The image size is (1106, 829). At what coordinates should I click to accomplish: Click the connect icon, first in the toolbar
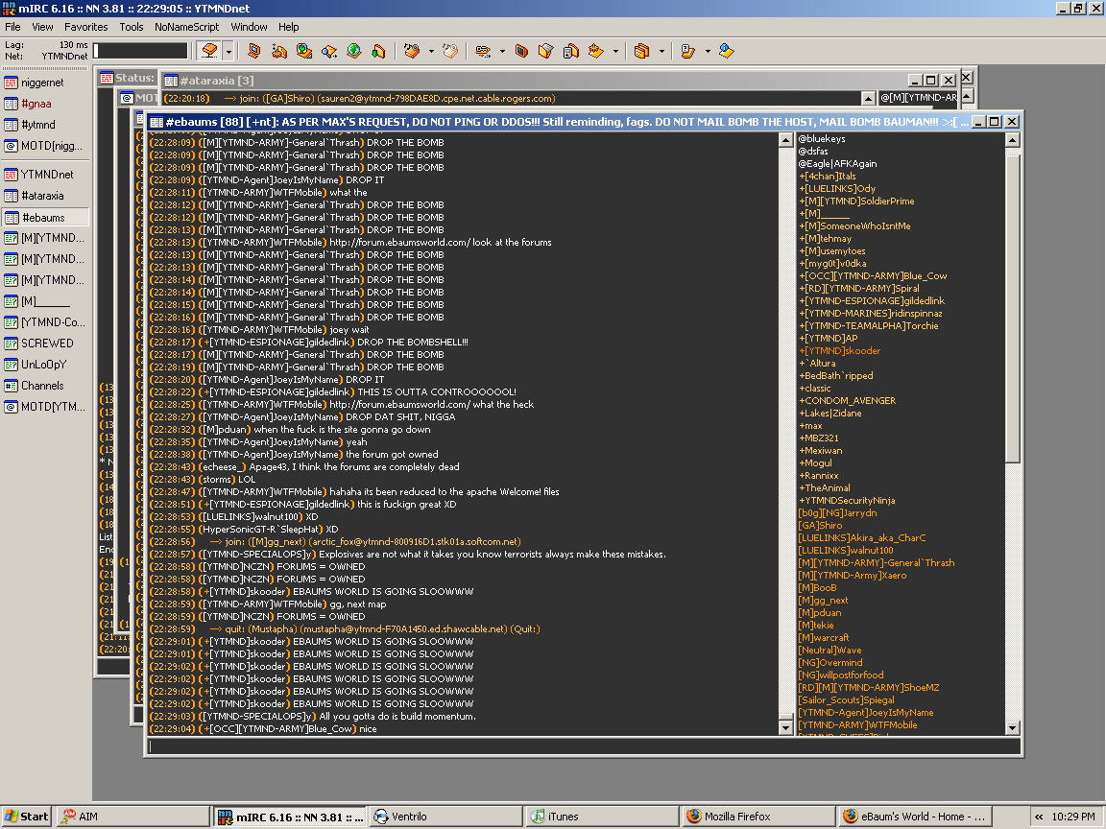click(x=208, y=51)
